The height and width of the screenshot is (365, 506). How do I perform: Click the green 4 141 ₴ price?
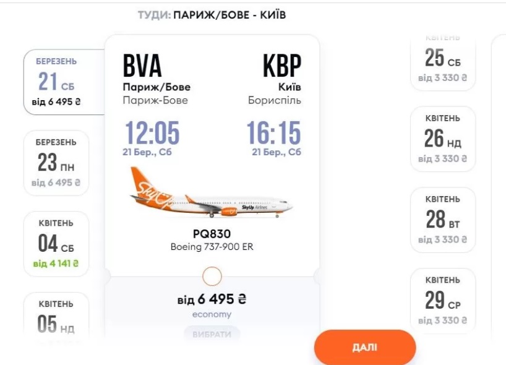tap(56, 264)
